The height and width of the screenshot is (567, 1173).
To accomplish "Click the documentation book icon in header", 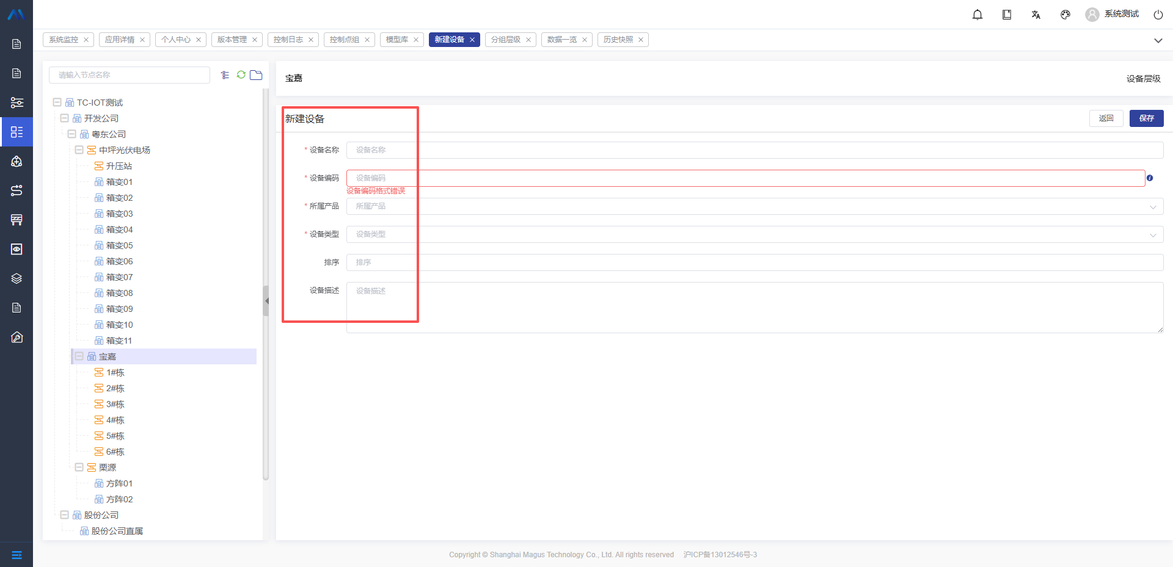I will (1007, 15).
